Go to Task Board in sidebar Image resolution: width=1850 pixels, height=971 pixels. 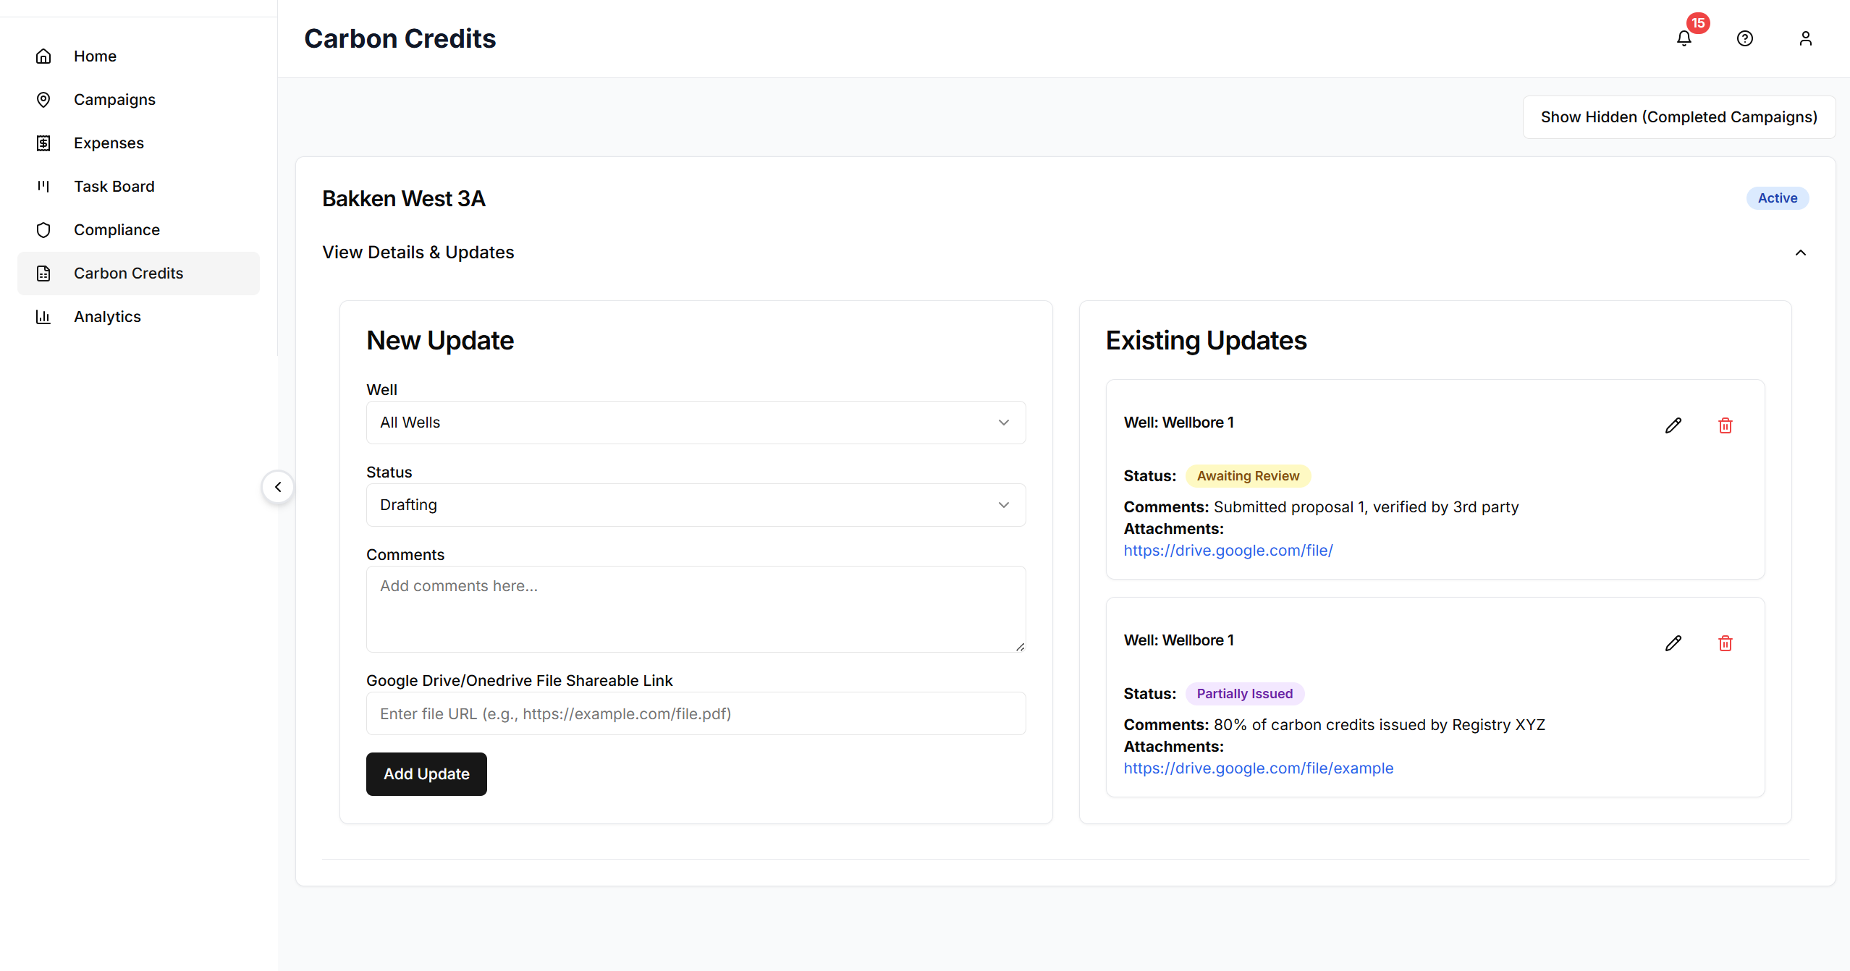click(114, 187)
